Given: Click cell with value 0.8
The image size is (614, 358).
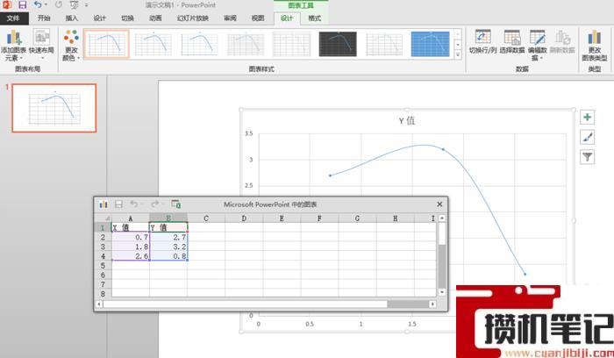Looking at the screenshot, I should [168, 256].
